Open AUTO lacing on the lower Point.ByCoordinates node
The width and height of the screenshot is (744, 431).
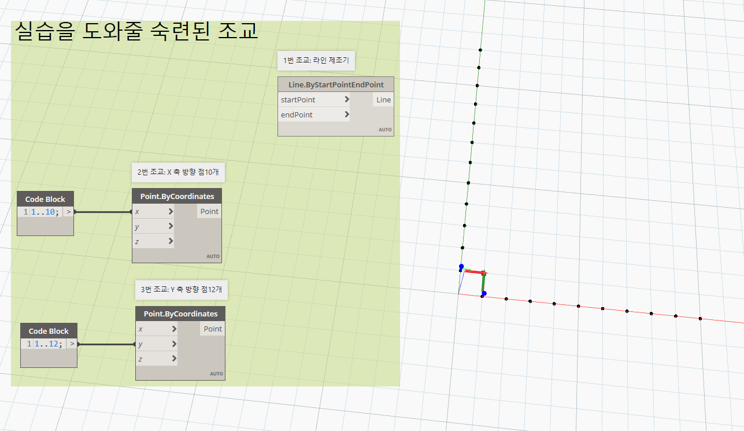click(216, 374)
